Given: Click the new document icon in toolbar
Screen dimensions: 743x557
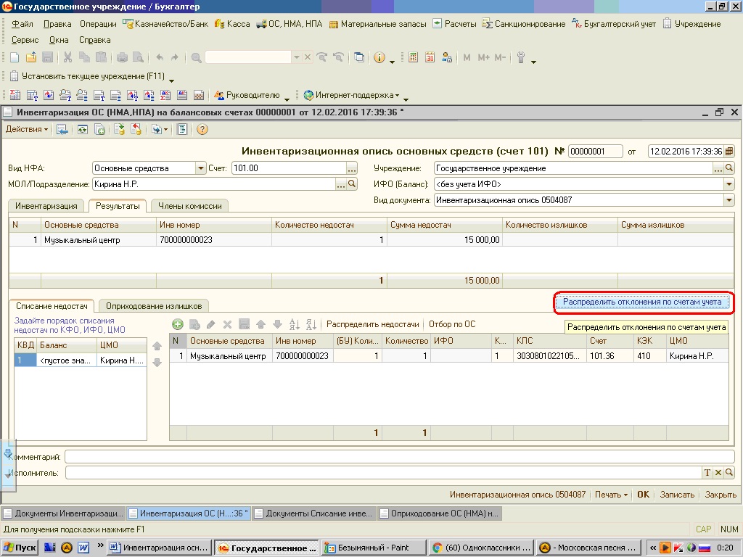Looking at the screenshot, I should pos(16,57).
